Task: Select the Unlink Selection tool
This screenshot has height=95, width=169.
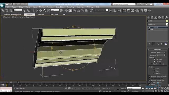Action: [7, 11]
